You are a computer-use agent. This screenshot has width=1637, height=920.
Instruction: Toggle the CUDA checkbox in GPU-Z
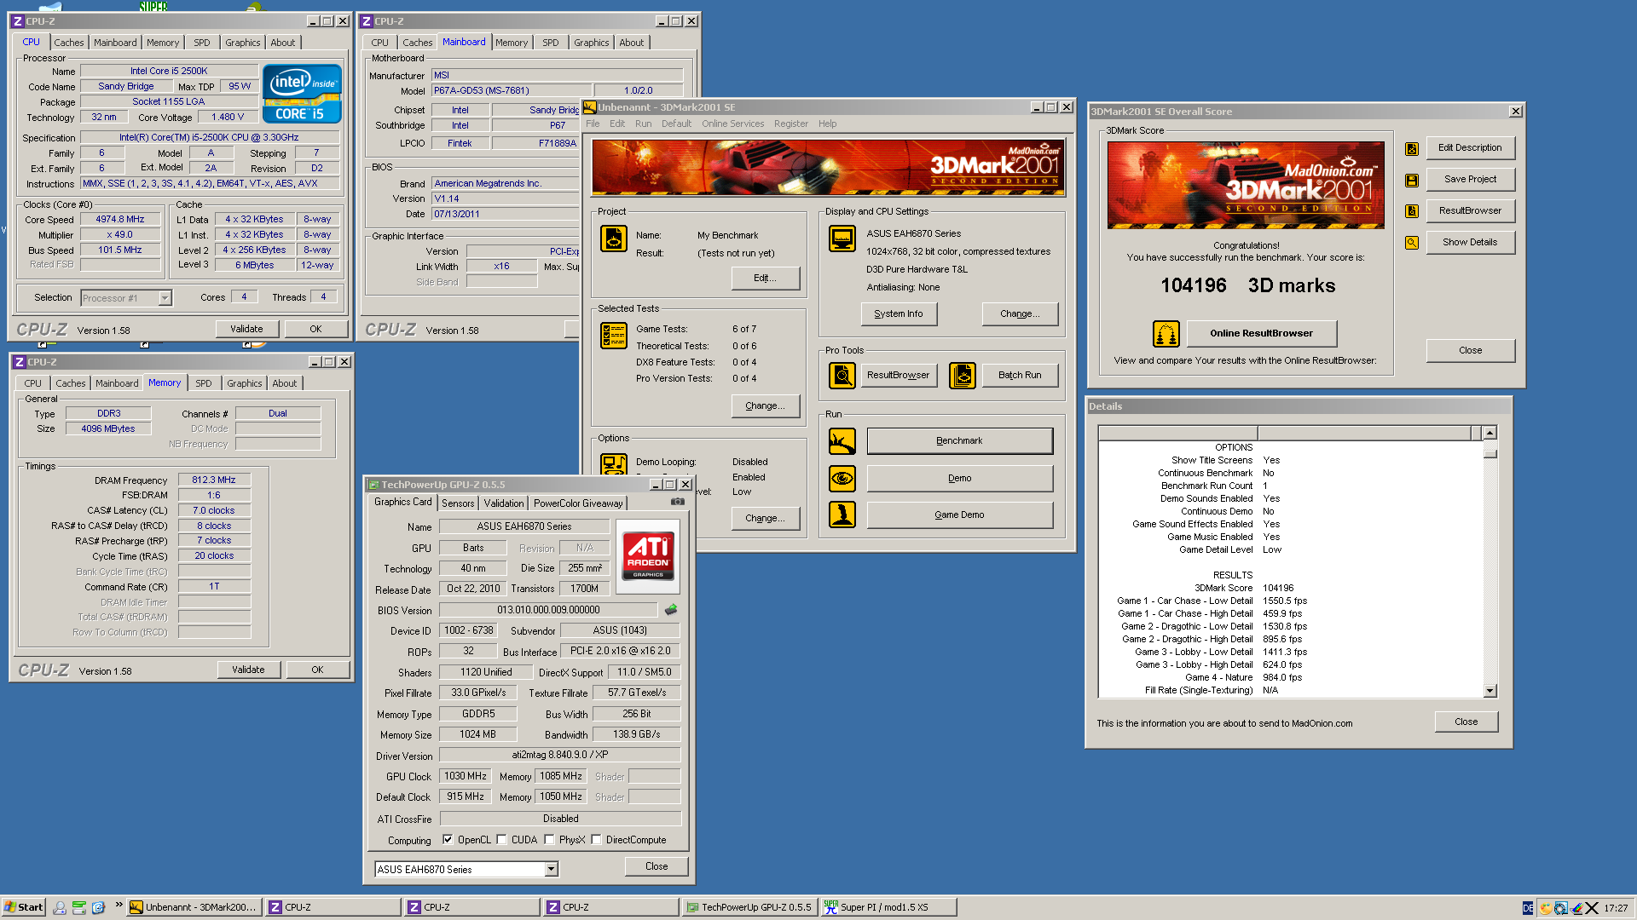pyautogui.click(x=501, y=840)
